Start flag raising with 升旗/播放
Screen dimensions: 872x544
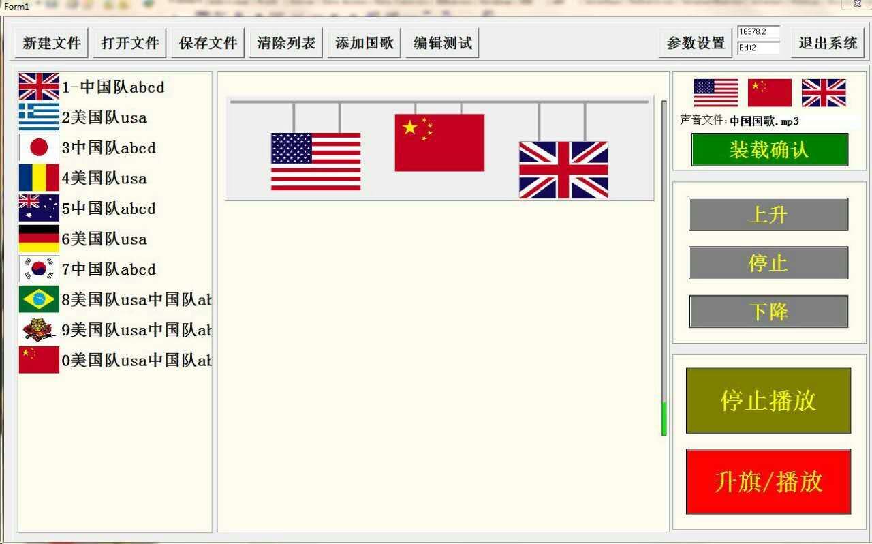click(768, 481)
